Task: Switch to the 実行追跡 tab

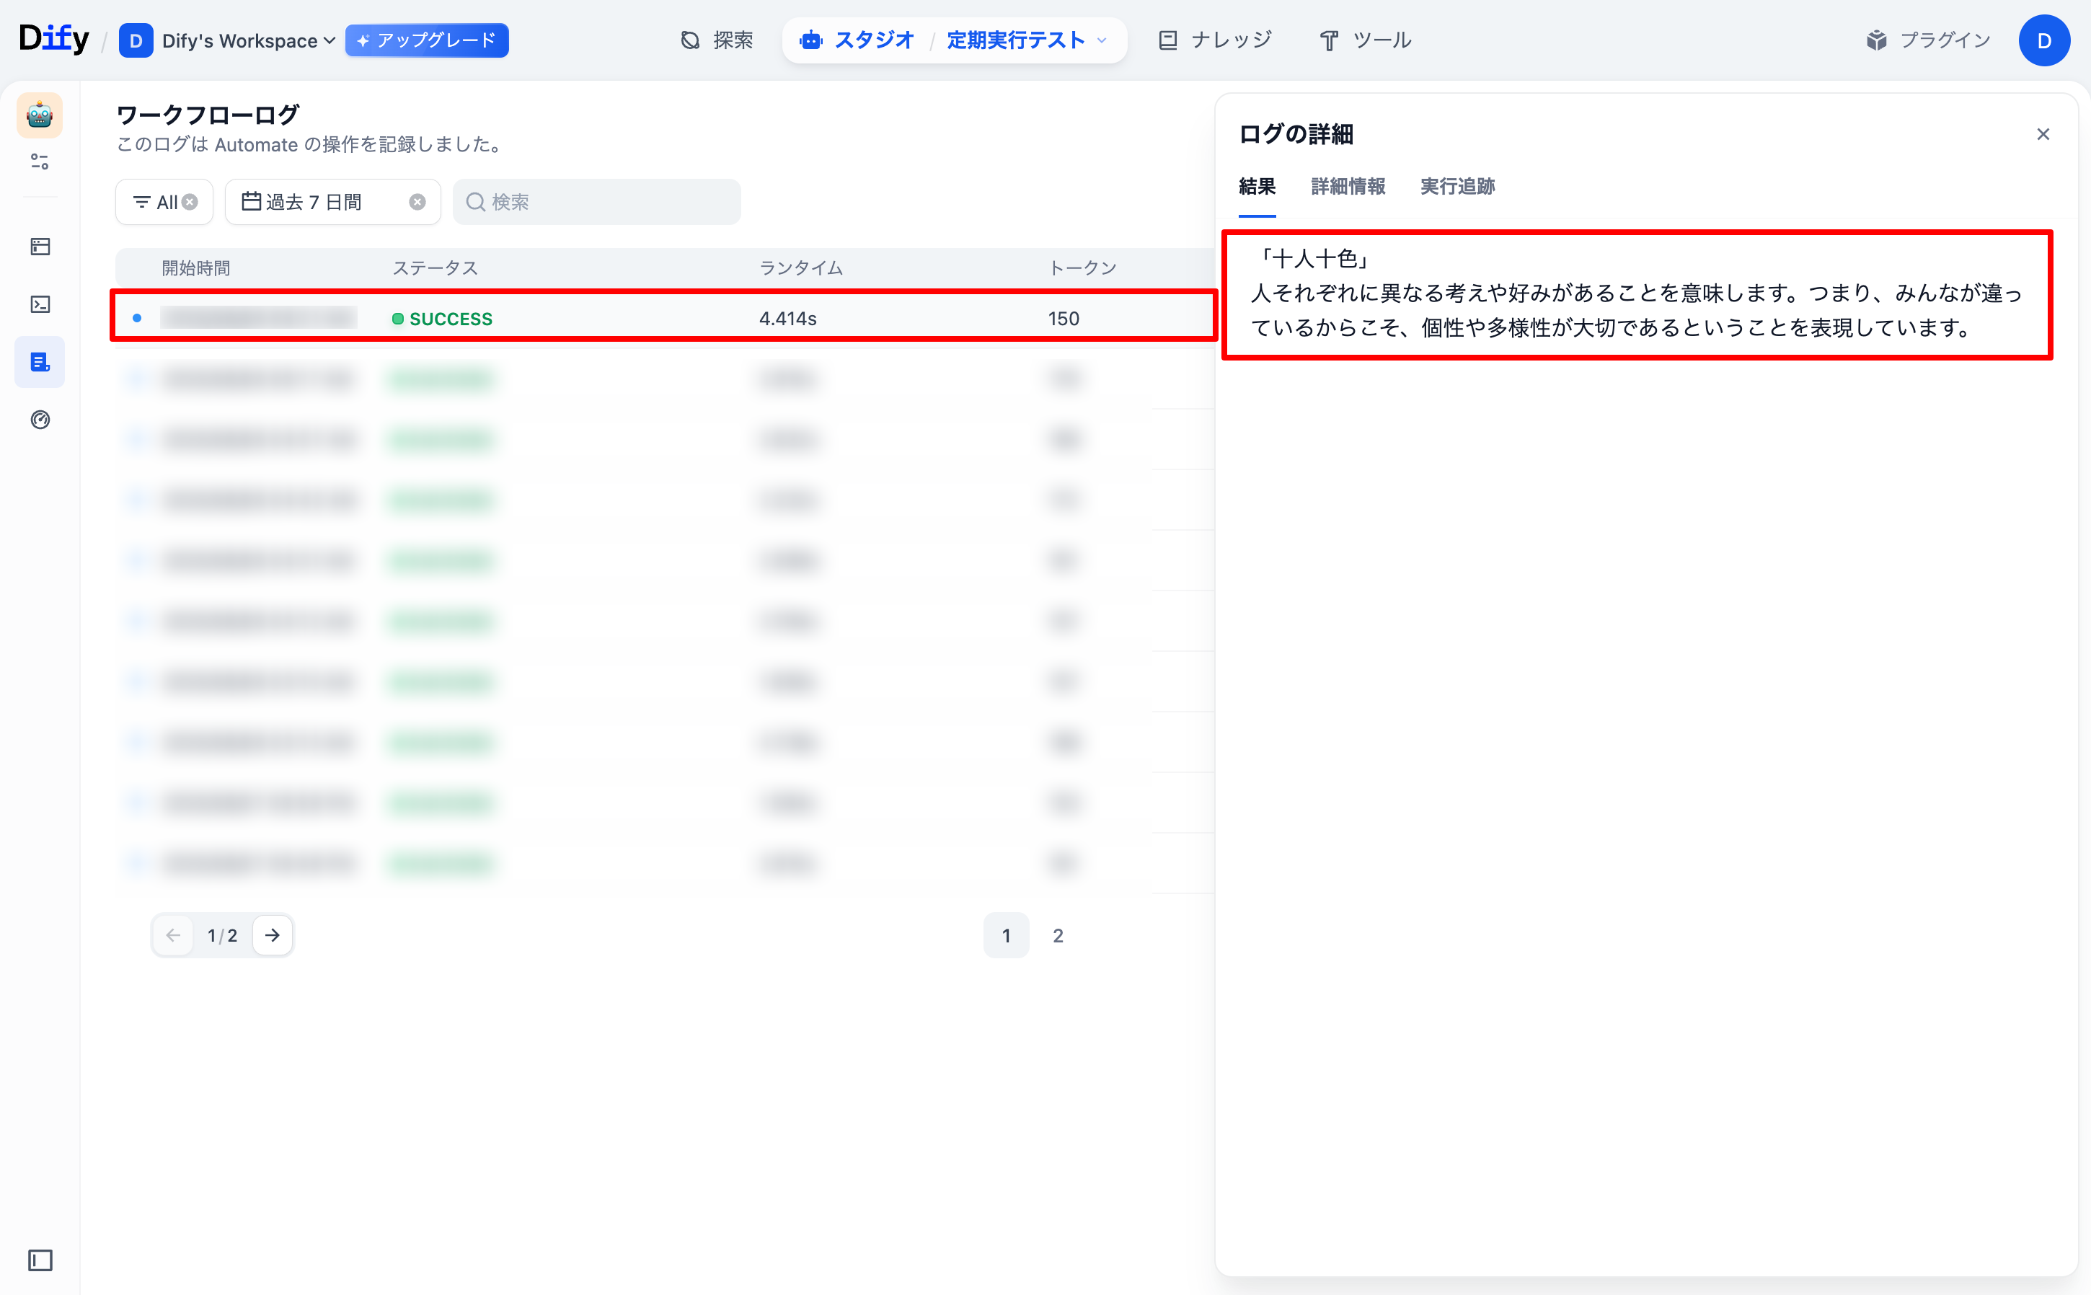Action: pyautogui.click(x=1457, y=186)
